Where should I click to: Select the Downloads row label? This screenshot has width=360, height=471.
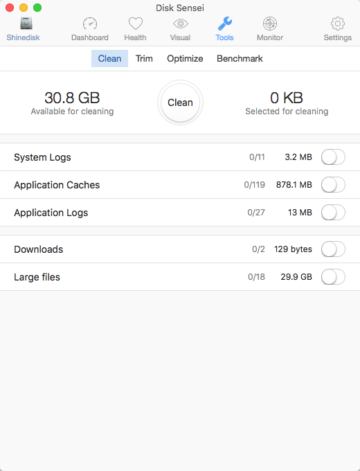tap(39, 249)
